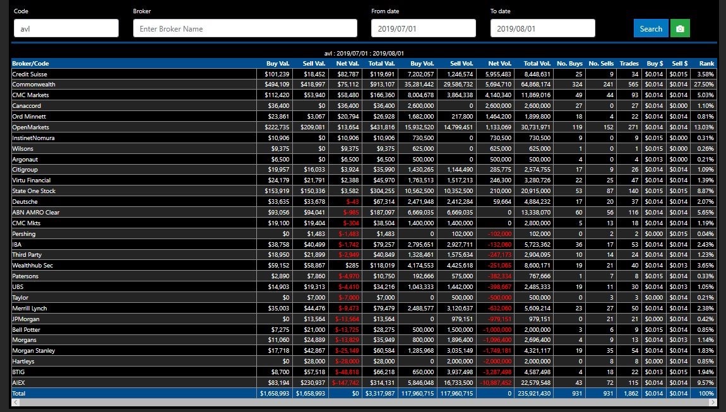The height and width of the screenshot is (412, 726).
Task: Click the CMC Mkts broker name
Action: click(x=27, y=223)
